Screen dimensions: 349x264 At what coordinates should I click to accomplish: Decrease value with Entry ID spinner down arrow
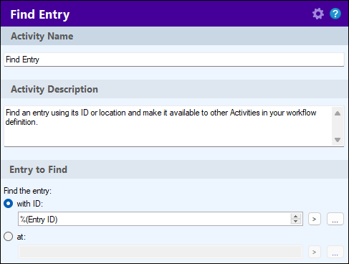[x=295, y=222]
